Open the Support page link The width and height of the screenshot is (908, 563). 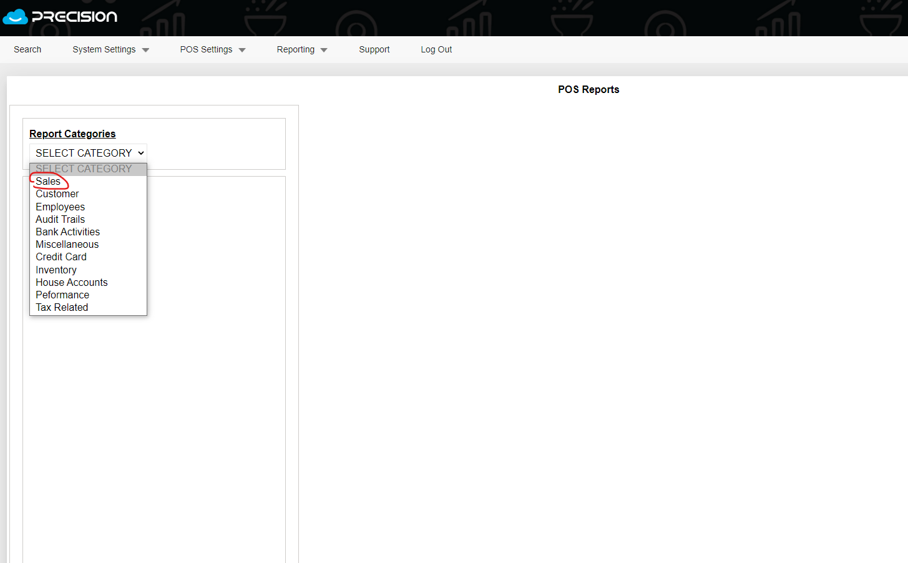(374, 49)
